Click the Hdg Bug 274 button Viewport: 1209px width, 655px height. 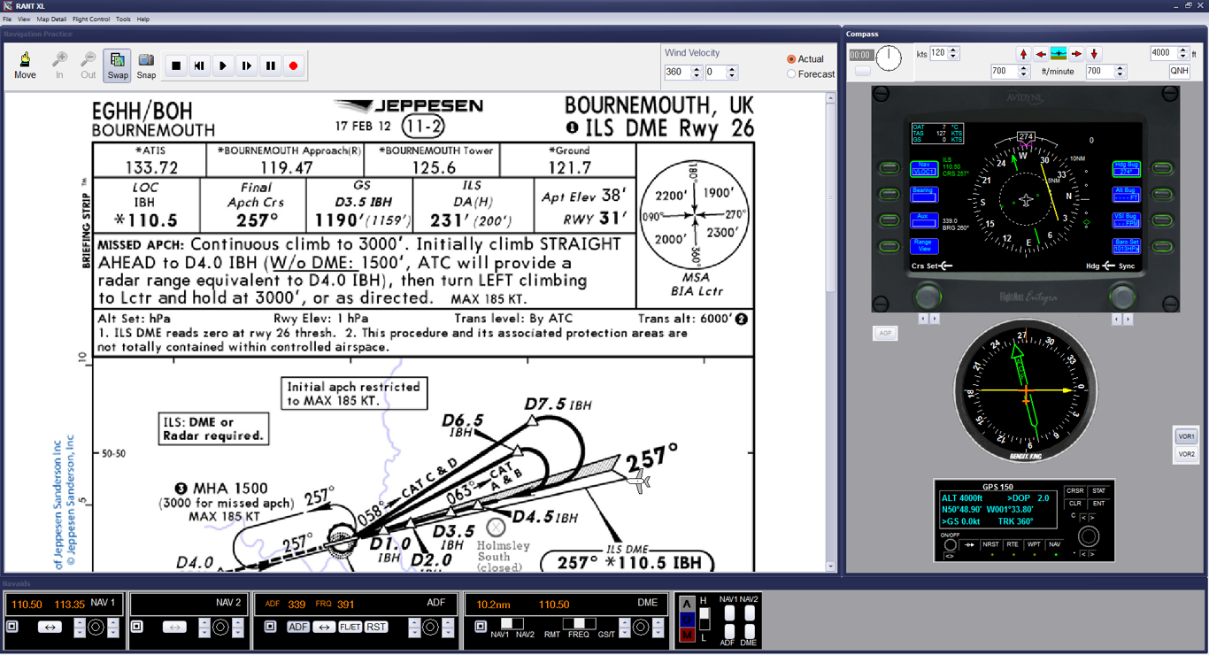click(1126, 168)
